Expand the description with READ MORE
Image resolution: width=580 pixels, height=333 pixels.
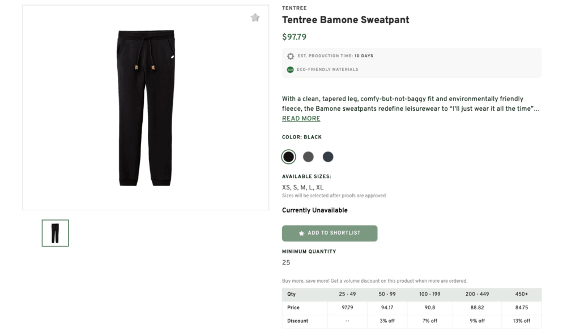pyautogui.click(x=301, y=119)
